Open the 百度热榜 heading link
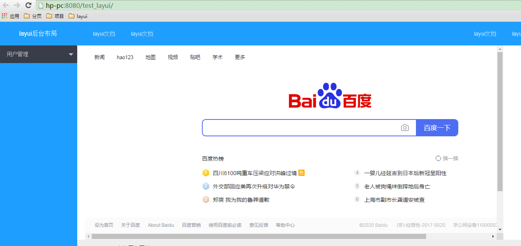The image size is (521, 246). click(x=213, y=159)
